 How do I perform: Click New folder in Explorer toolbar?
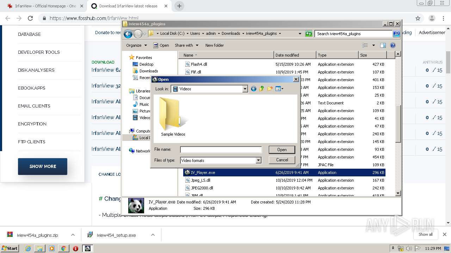[215, 45]
